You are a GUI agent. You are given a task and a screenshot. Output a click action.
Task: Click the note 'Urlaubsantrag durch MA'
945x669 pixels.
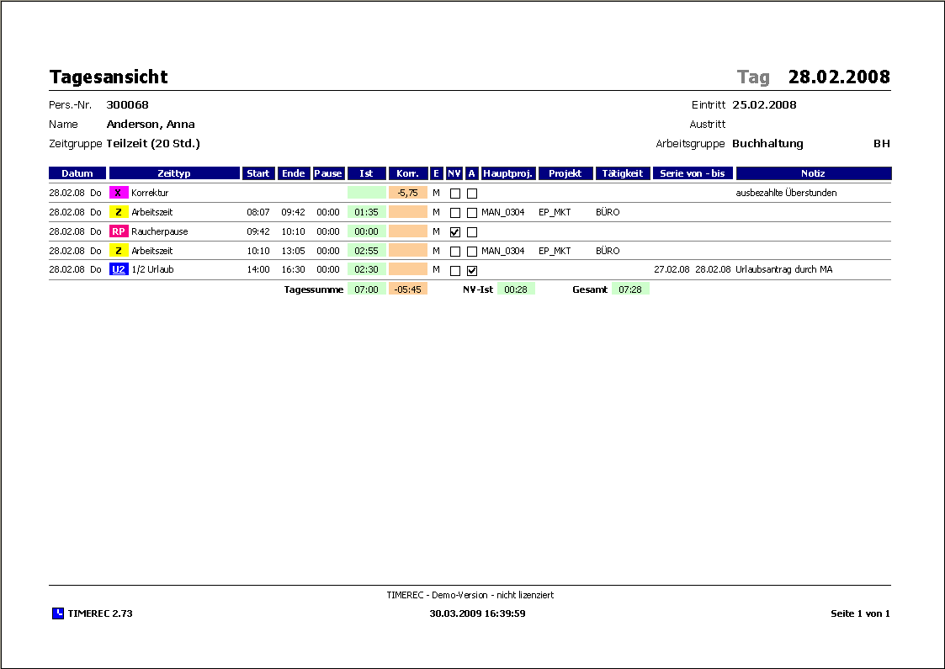(x=783, y=270)
